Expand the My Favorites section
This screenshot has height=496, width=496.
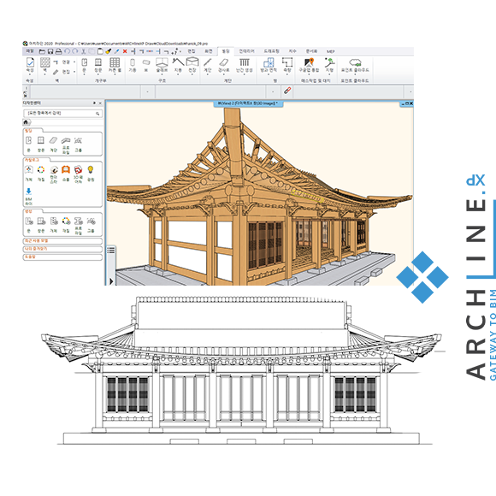62,249
